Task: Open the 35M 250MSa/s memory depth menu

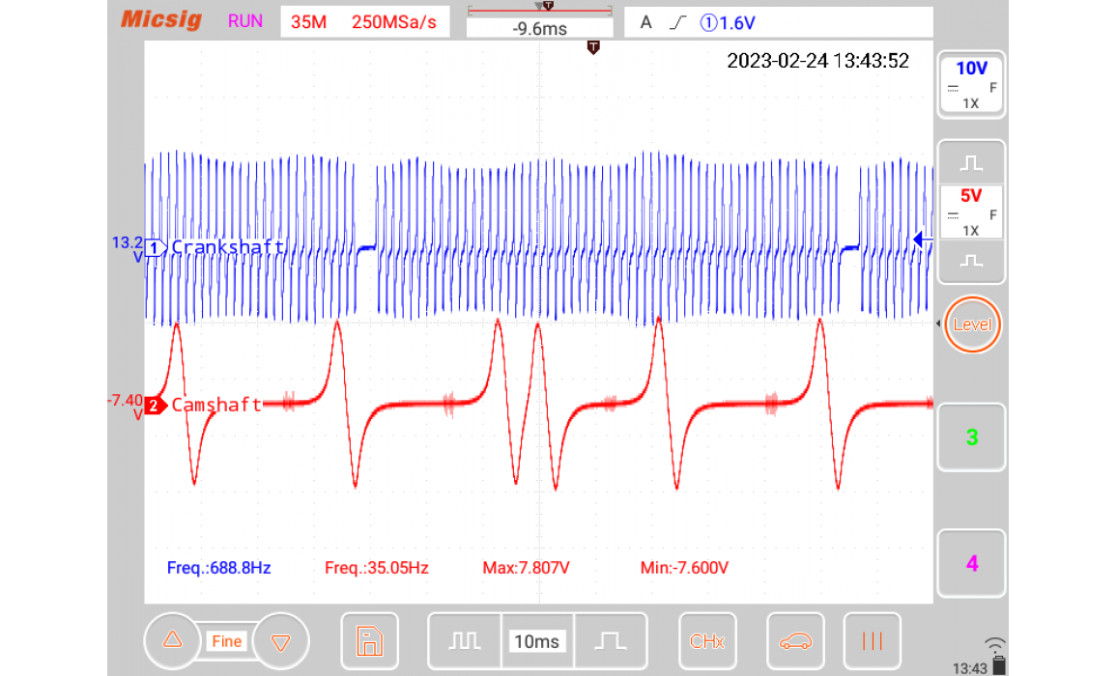Action: point(369,22)
